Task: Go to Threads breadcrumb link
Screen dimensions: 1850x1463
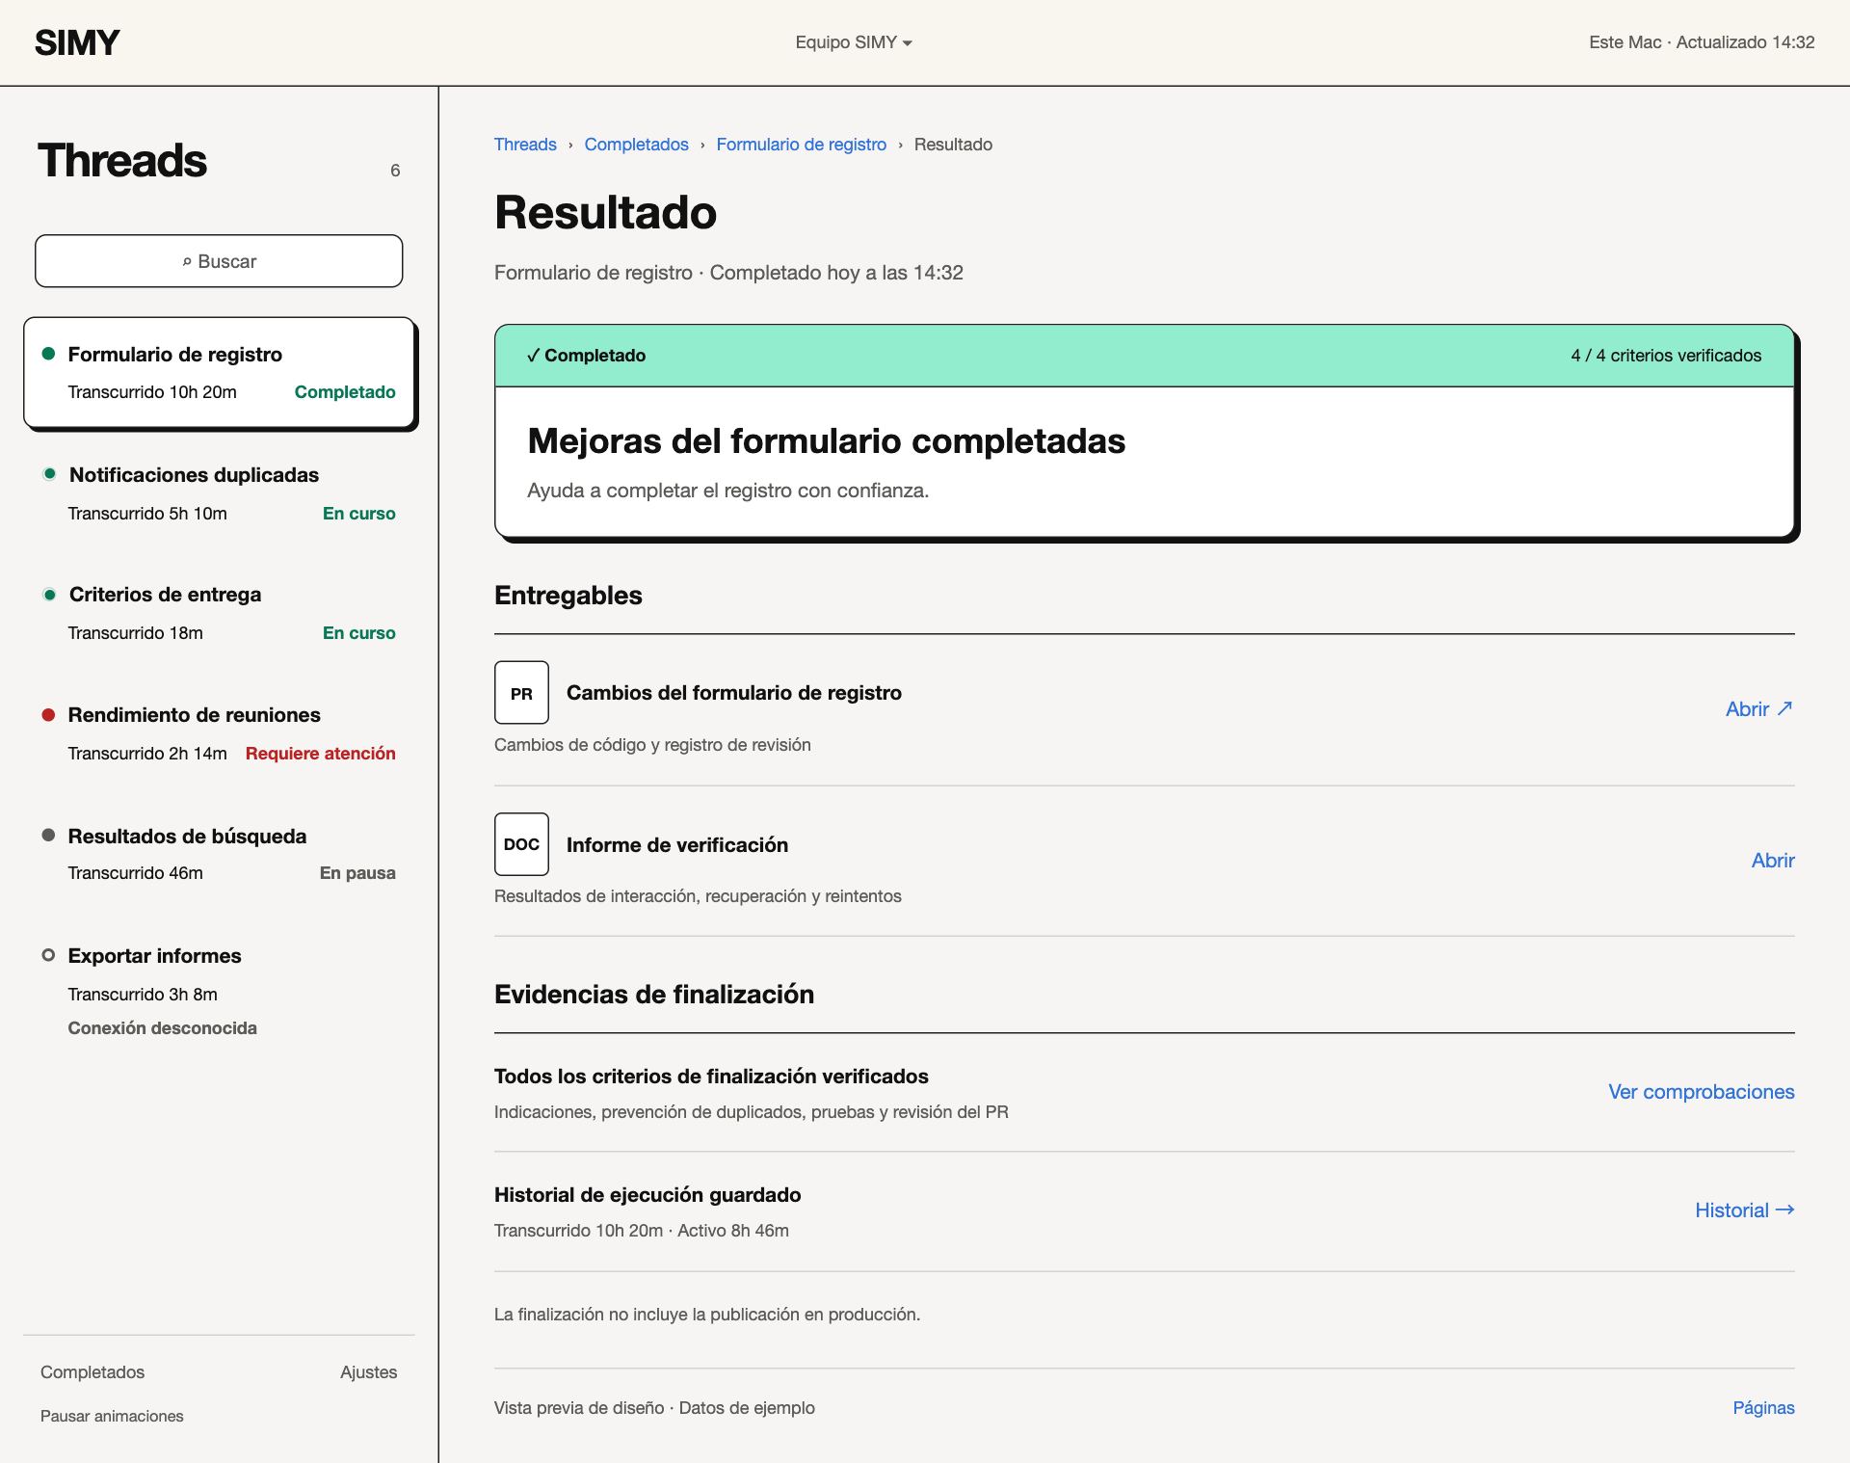Action: tap(525, 145)
